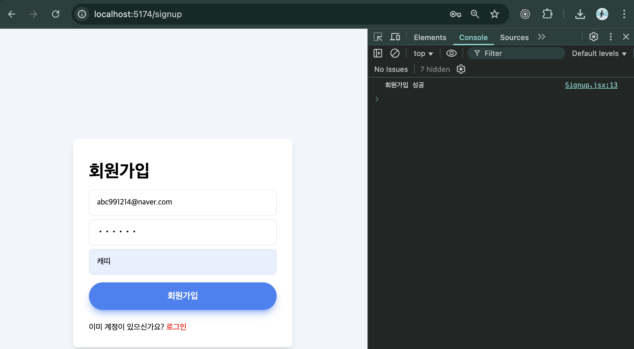
Task: Expand the top context dropdown
Action: click(x=423, y=53)
